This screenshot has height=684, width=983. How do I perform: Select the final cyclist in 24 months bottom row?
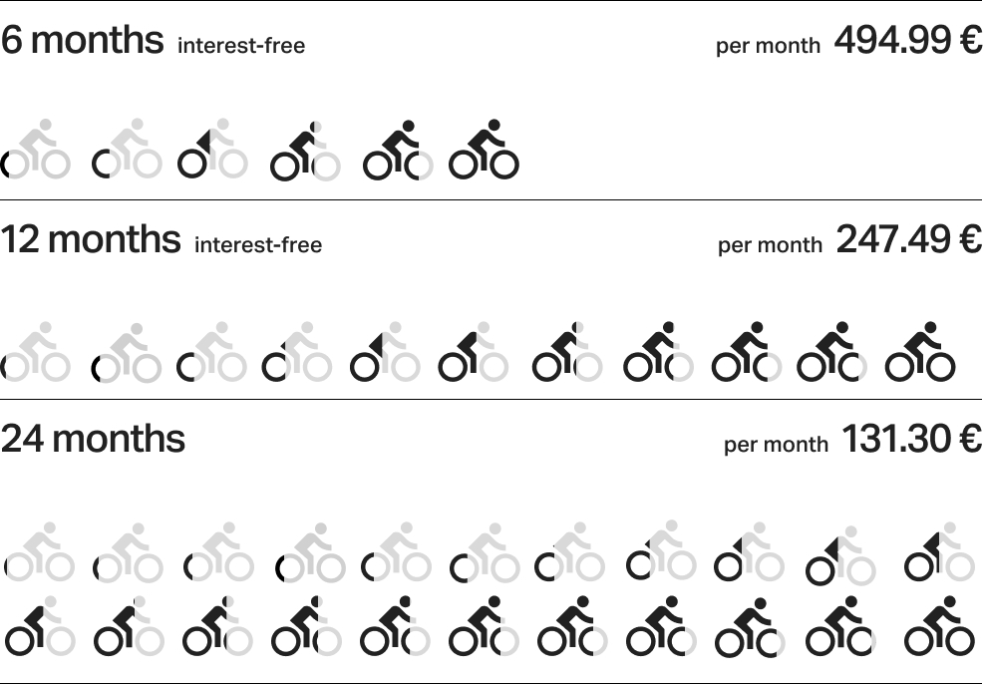click(x=938, y=627)
